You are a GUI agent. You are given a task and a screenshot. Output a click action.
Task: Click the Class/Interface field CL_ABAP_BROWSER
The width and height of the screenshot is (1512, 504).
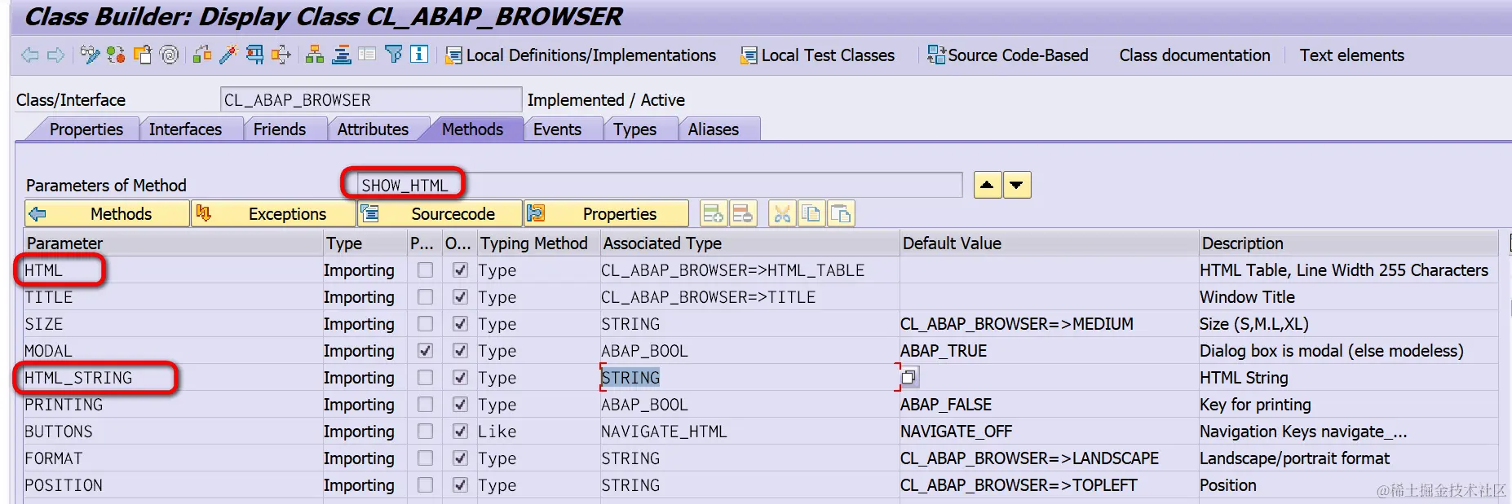coord(371,99)
